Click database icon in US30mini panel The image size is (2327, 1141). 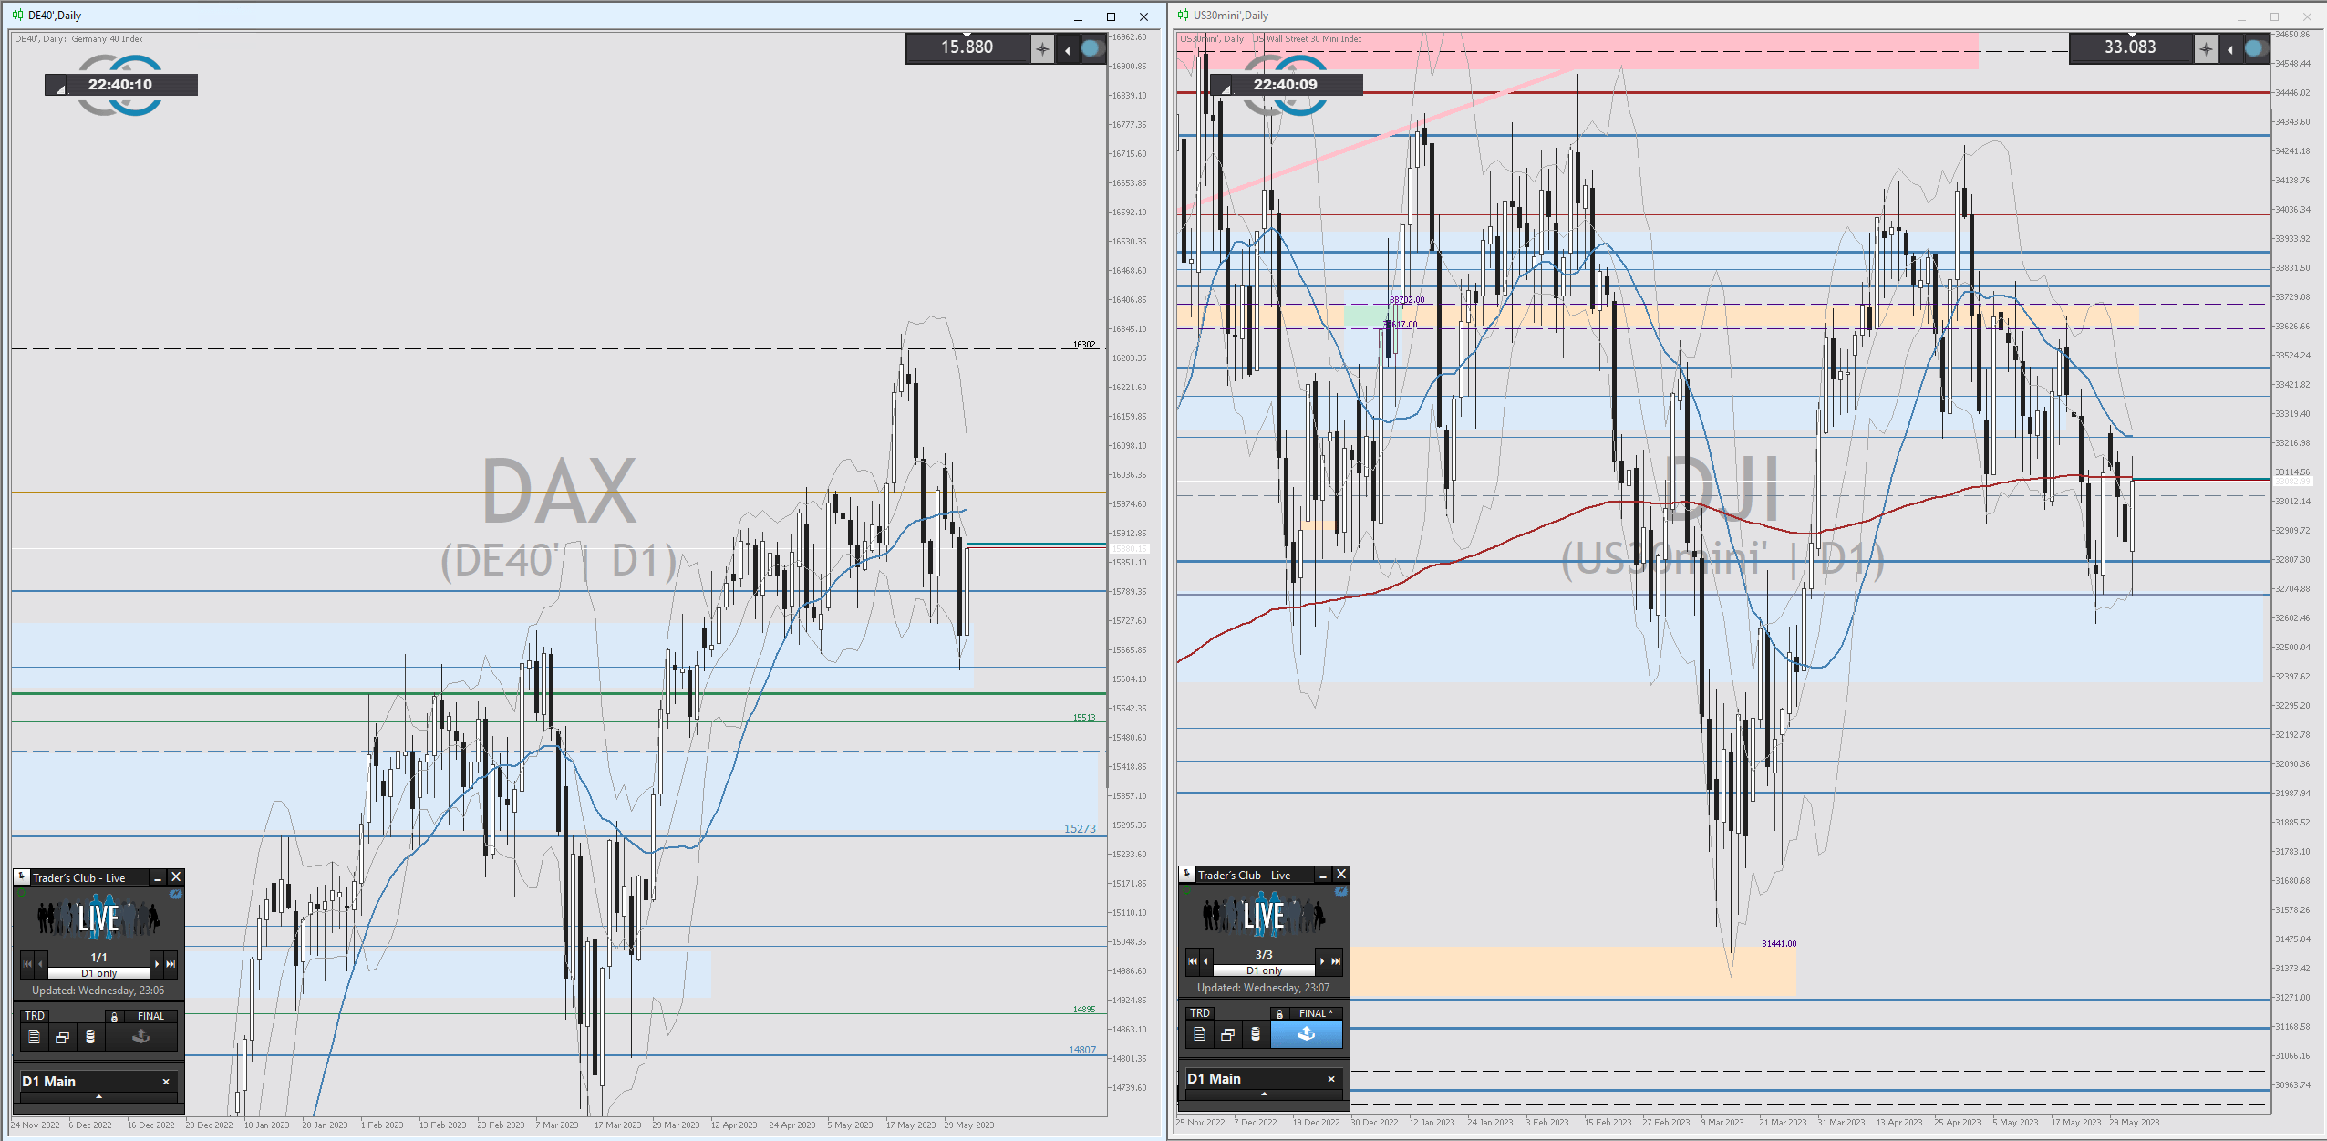1256,1033
